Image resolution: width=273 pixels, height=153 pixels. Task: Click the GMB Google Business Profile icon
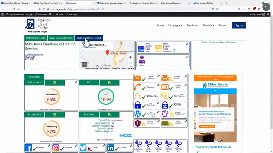click(141, 49)
